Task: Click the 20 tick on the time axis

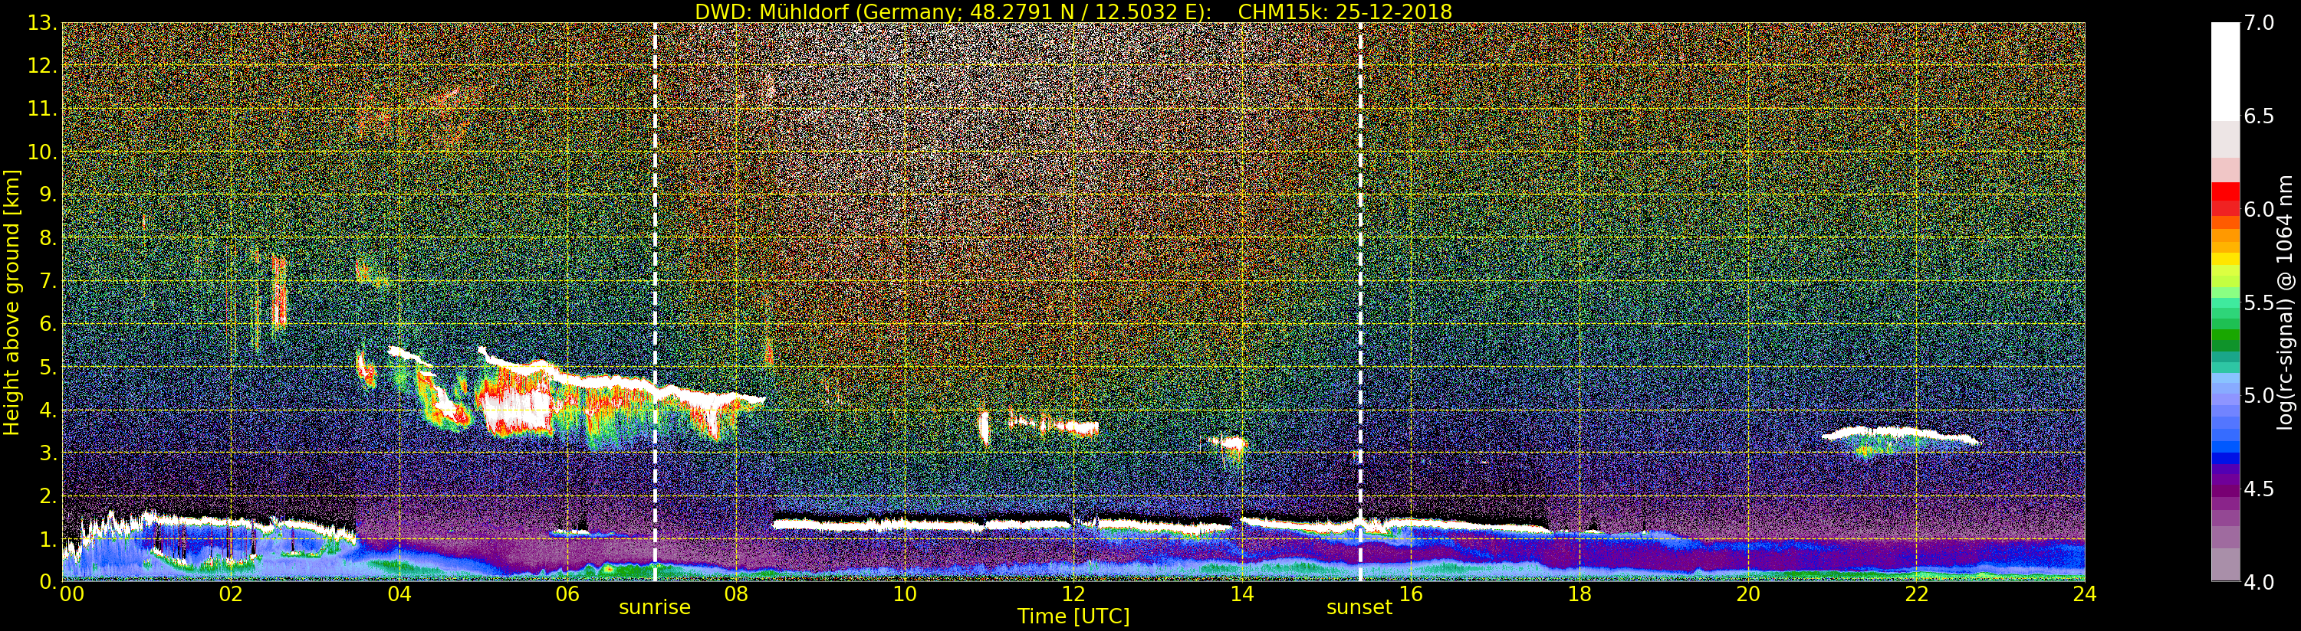Action: point(1748,594)
